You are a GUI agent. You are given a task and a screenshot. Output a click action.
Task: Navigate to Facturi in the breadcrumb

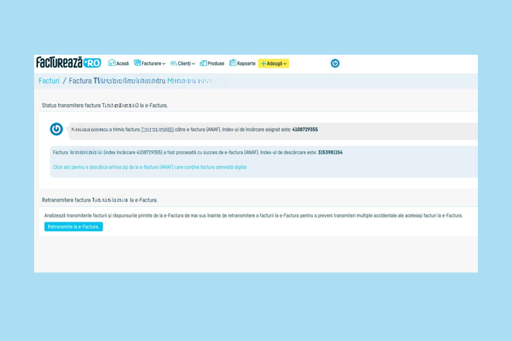coord(49,81)
